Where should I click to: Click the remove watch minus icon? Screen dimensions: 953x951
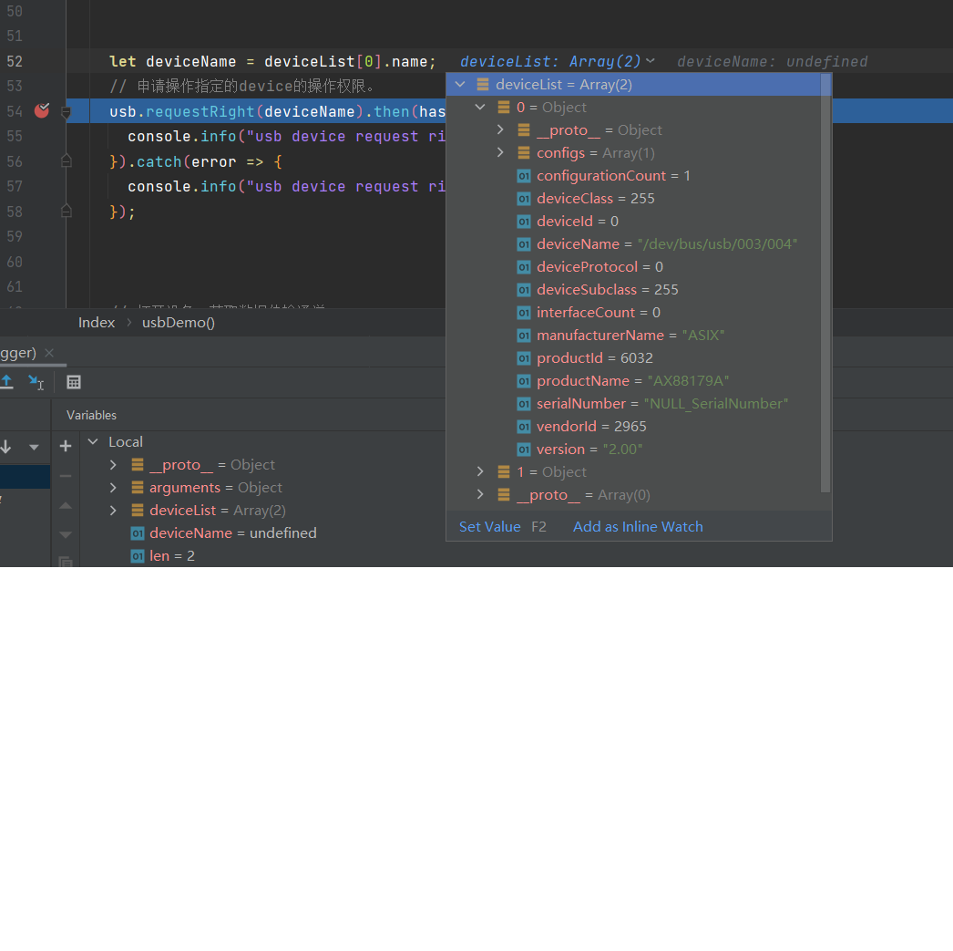[x=66, y=476]
